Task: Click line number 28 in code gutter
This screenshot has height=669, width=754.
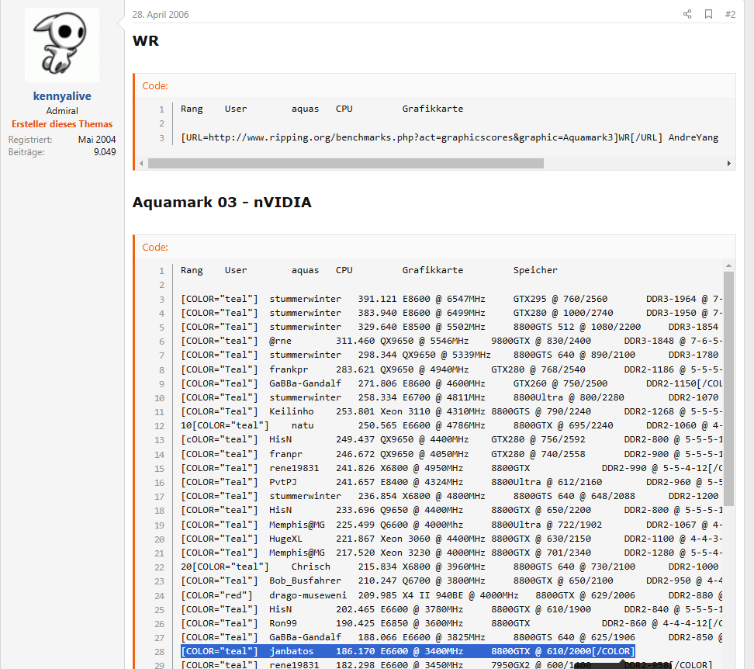Action: [159, 652]
